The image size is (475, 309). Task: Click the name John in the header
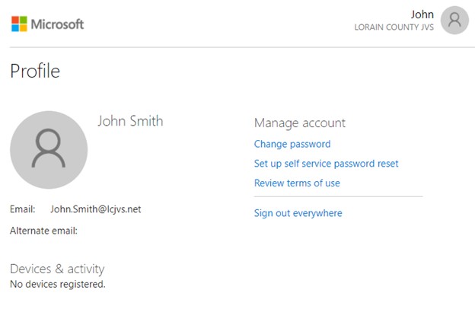click(422, 14)
